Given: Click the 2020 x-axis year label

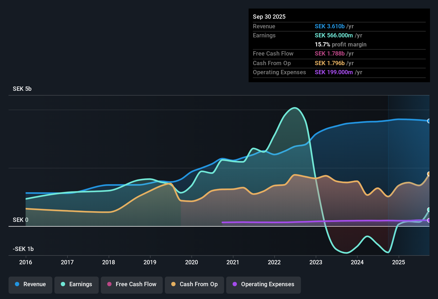Looking at the screenshot, I should [x=192, y=262].
